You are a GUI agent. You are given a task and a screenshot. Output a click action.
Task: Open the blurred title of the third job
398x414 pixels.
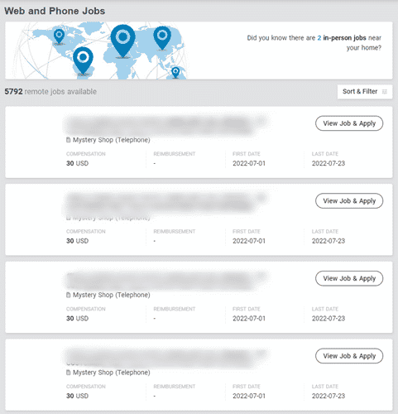(165, 280)
